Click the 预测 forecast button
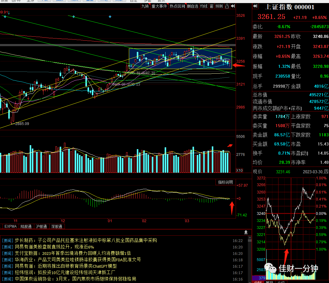Screen dimensions: 329x283 click(x=219, y=6)
